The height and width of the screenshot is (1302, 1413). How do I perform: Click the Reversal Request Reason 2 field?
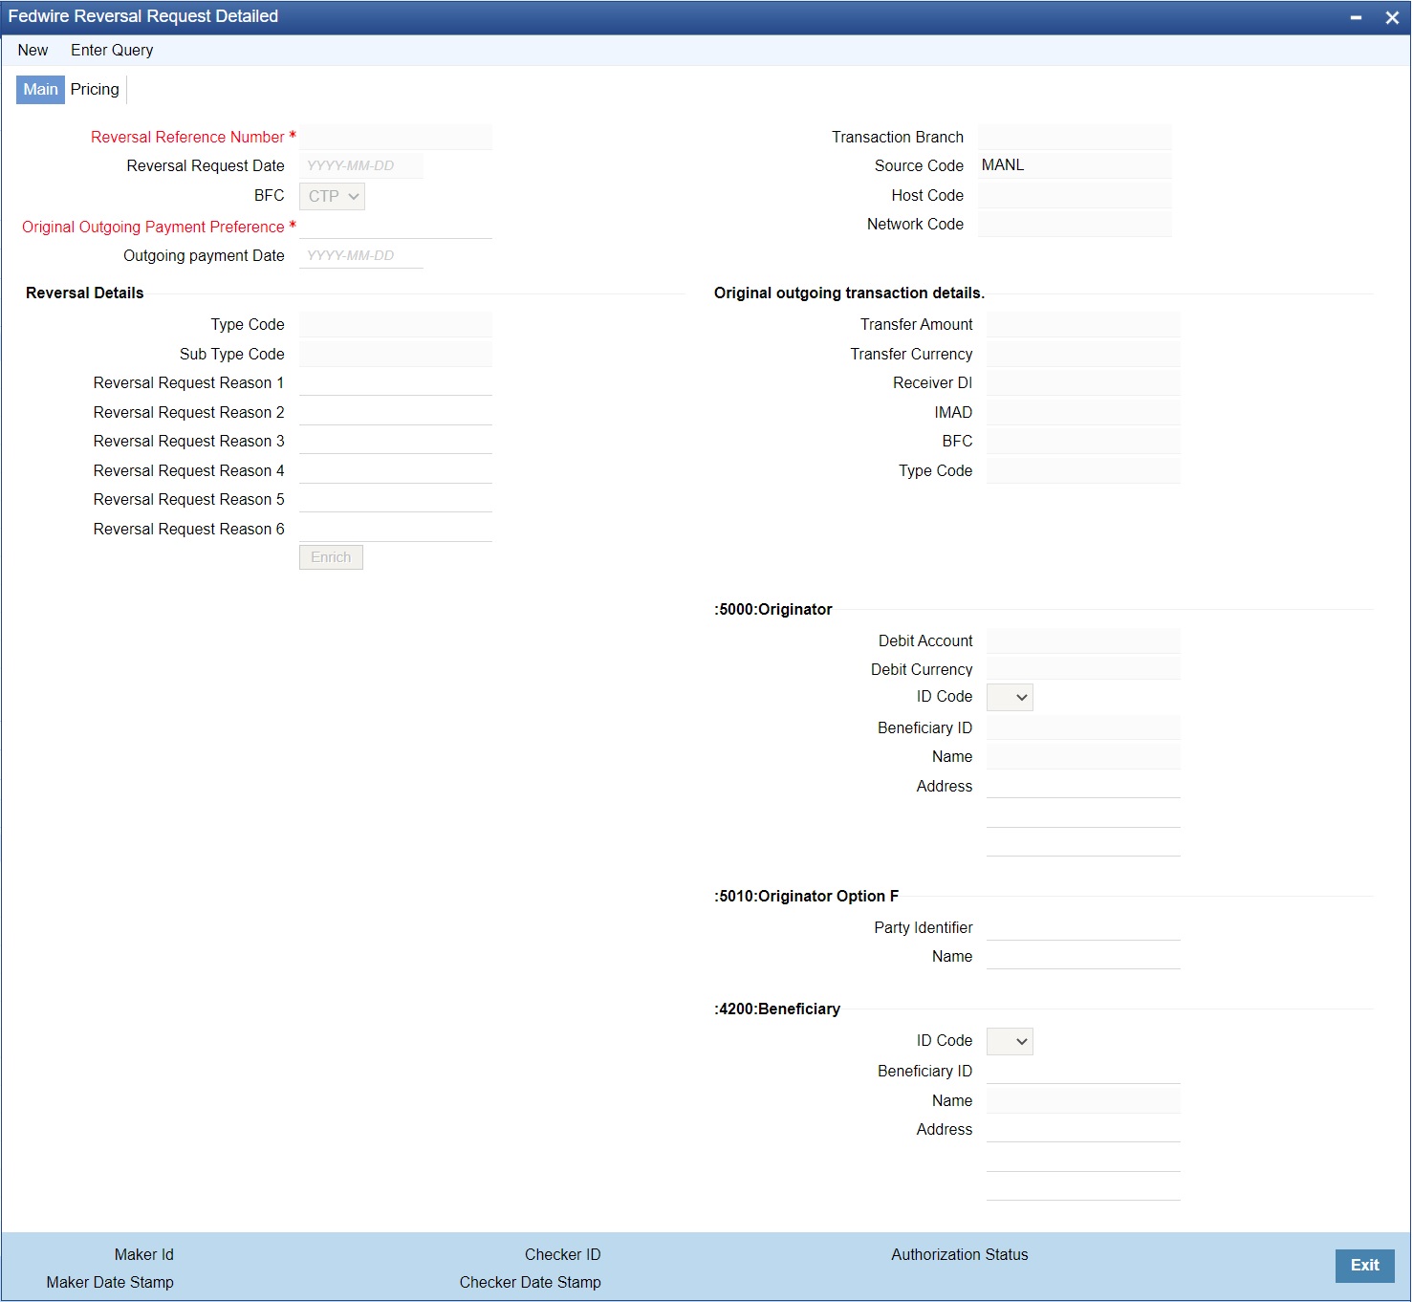click(x=396, y=412)
